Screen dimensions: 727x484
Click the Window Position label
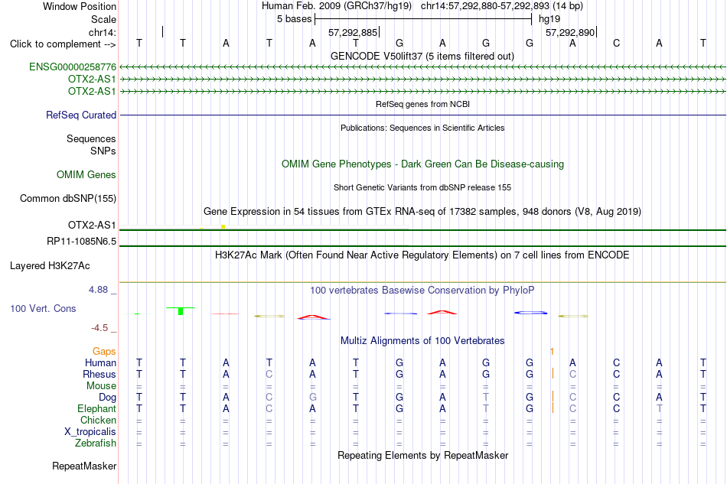click(80, 6)
